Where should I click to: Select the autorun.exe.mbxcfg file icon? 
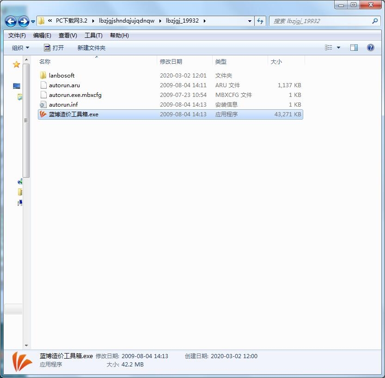[43, 95]
